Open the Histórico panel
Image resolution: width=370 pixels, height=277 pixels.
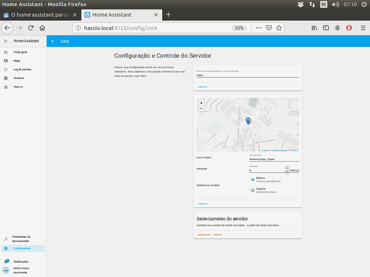[18, 78]
